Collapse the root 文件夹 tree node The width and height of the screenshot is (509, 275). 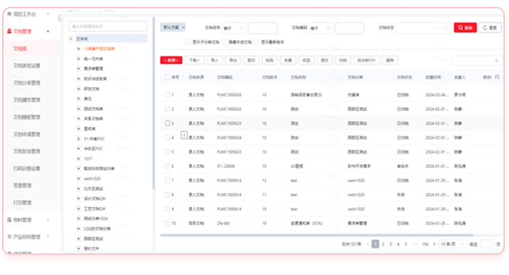pyautogui.click(x=71, y=39)
